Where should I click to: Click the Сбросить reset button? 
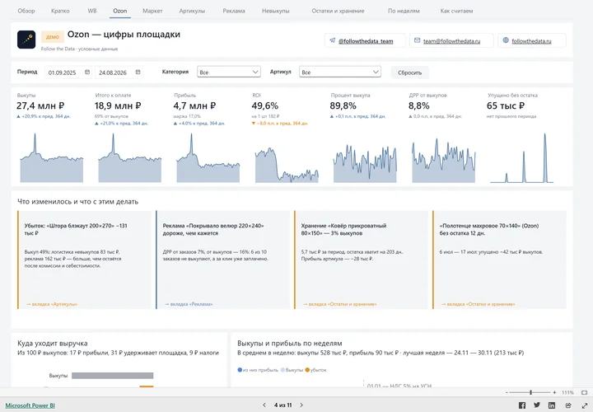[409, 73]
